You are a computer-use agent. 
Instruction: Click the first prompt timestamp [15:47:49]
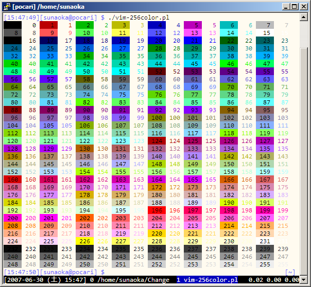tap(22, 17)
